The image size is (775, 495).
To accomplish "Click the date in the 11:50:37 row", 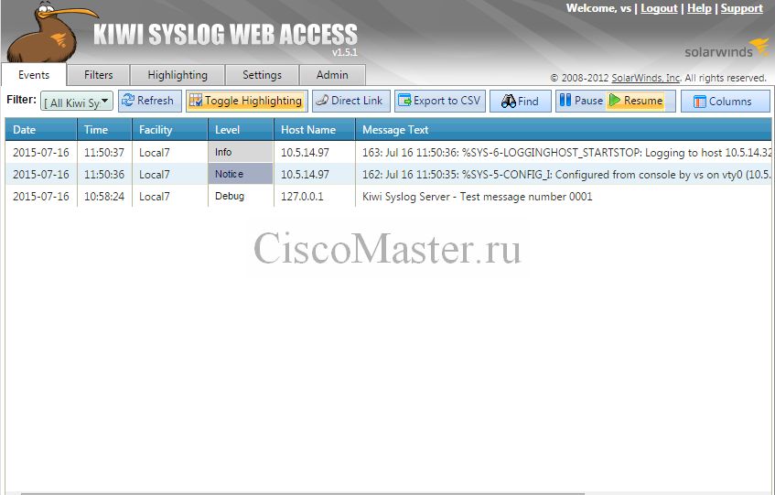I will pyautogui.click(x=41, y=152).
